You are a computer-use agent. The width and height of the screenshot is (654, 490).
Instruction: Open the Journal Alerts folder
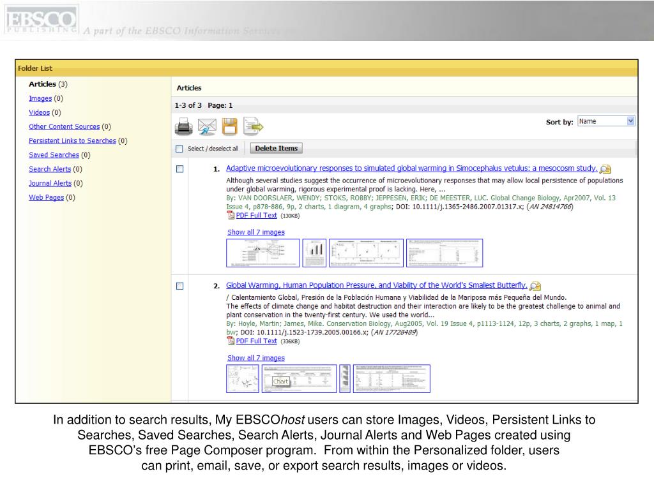click(50, 183)
